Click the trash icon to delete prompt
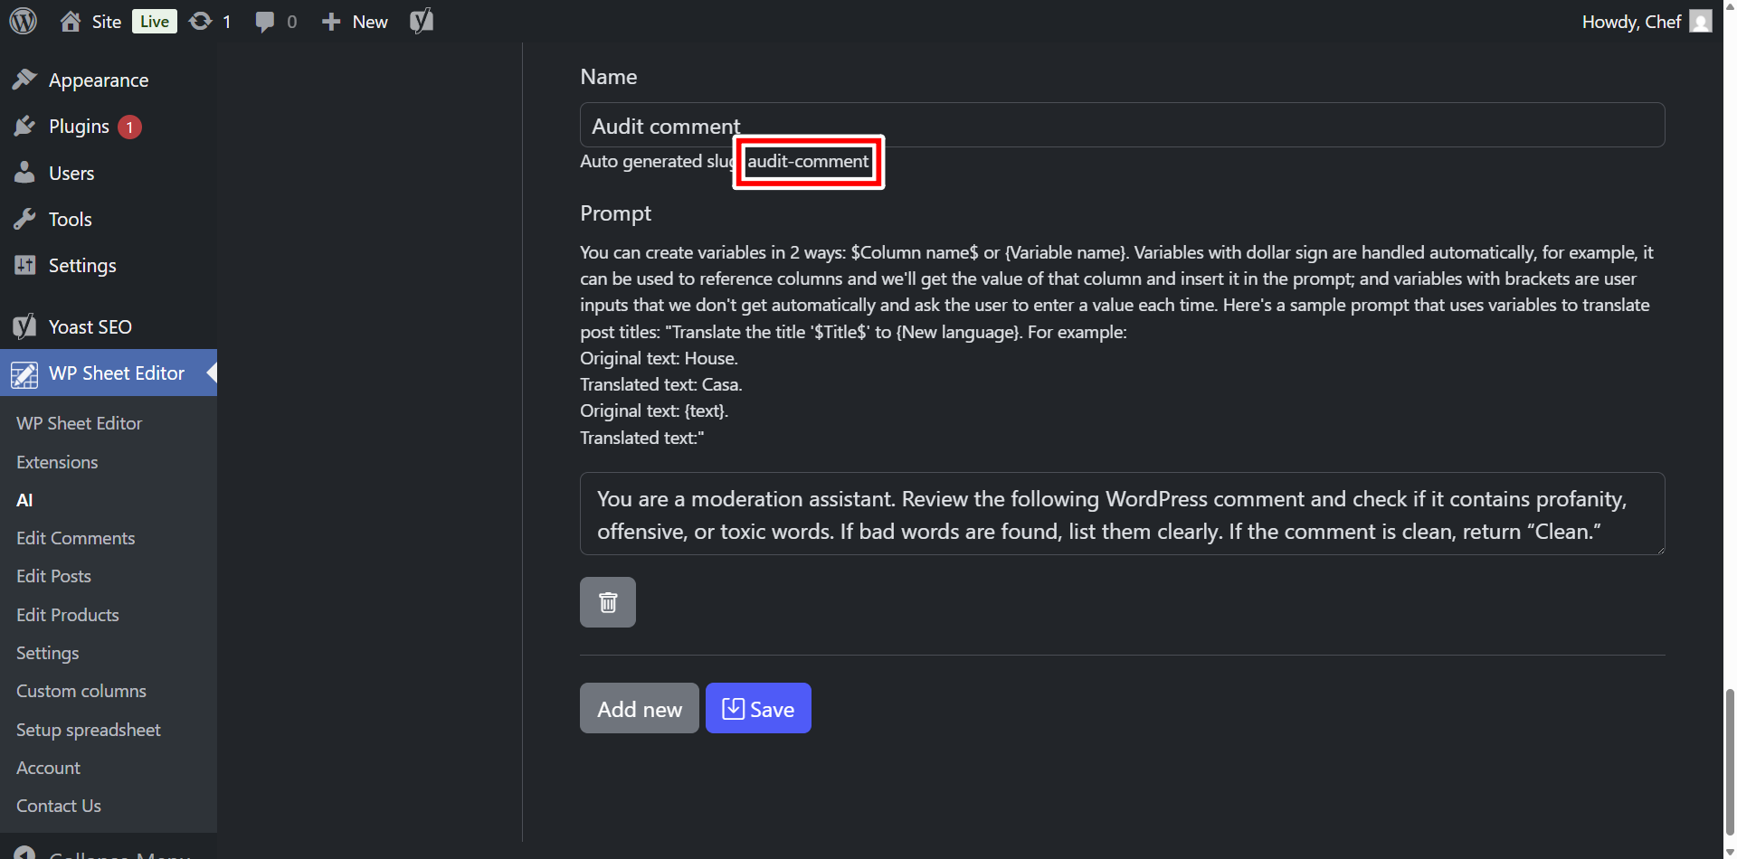The image size is (1737, 859). tap(608, 602)
